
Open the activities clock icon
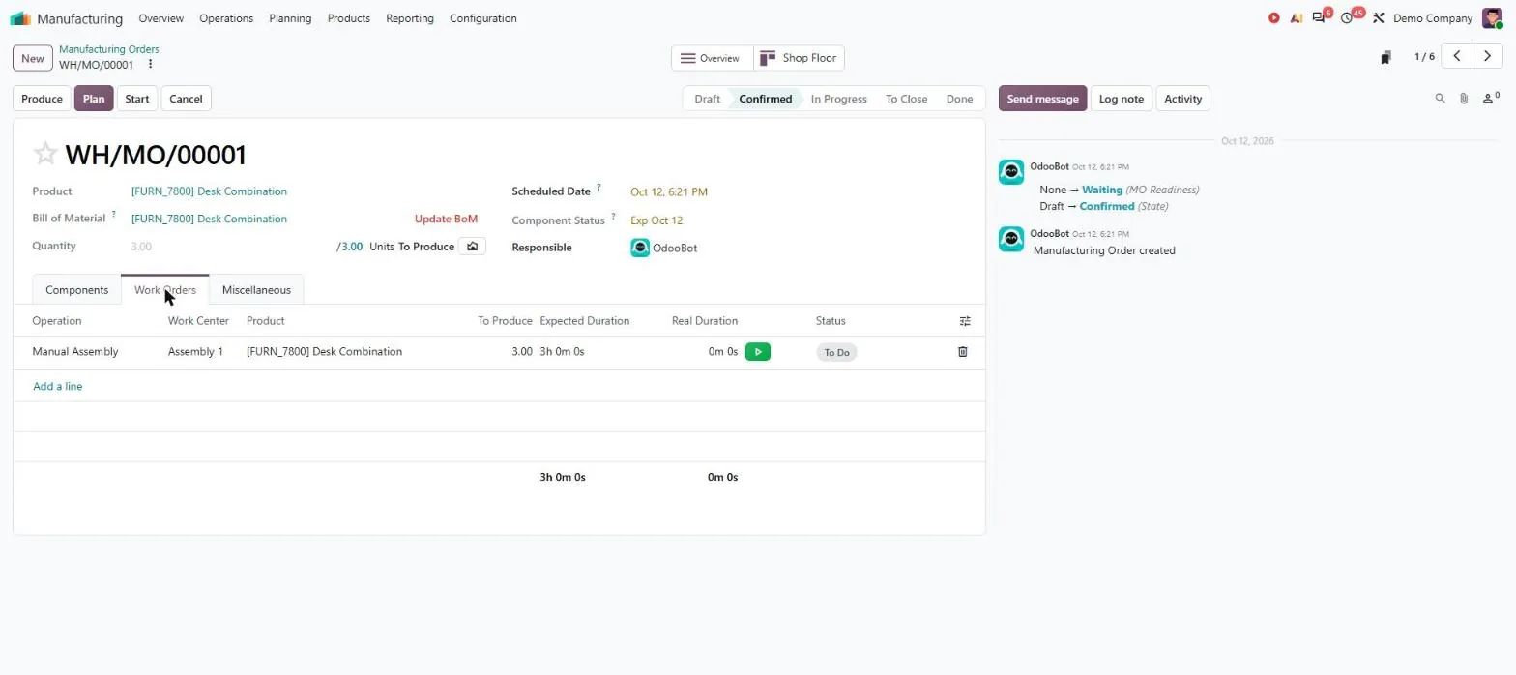tap(1347, 18)
